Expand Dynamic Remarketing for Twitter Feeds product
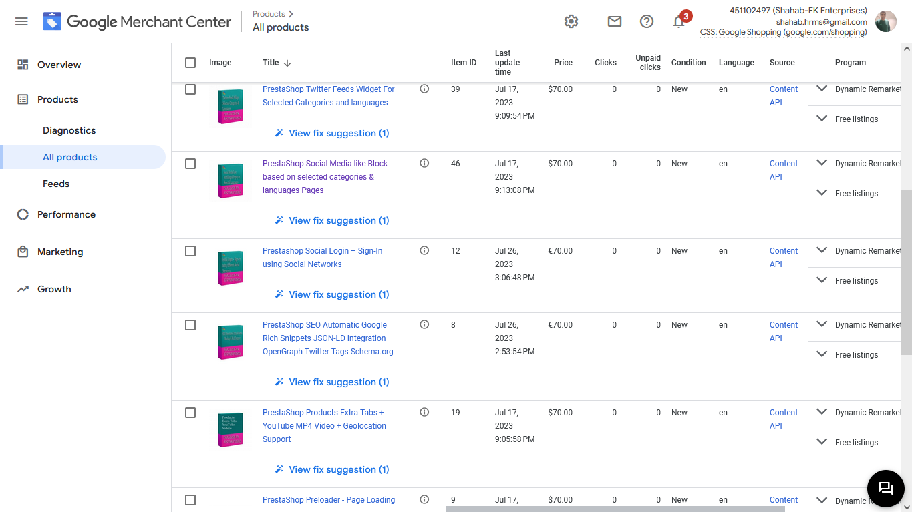The height and width of the screenshot is (512, 912). click(822, 89)
